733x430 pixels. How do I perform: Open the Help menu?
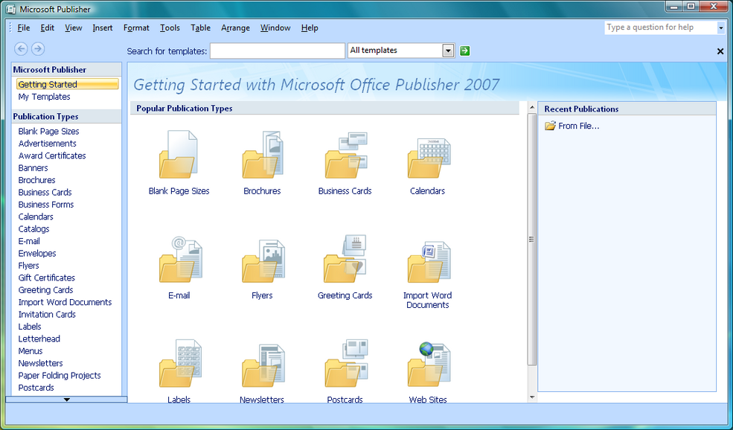(310, 28)
